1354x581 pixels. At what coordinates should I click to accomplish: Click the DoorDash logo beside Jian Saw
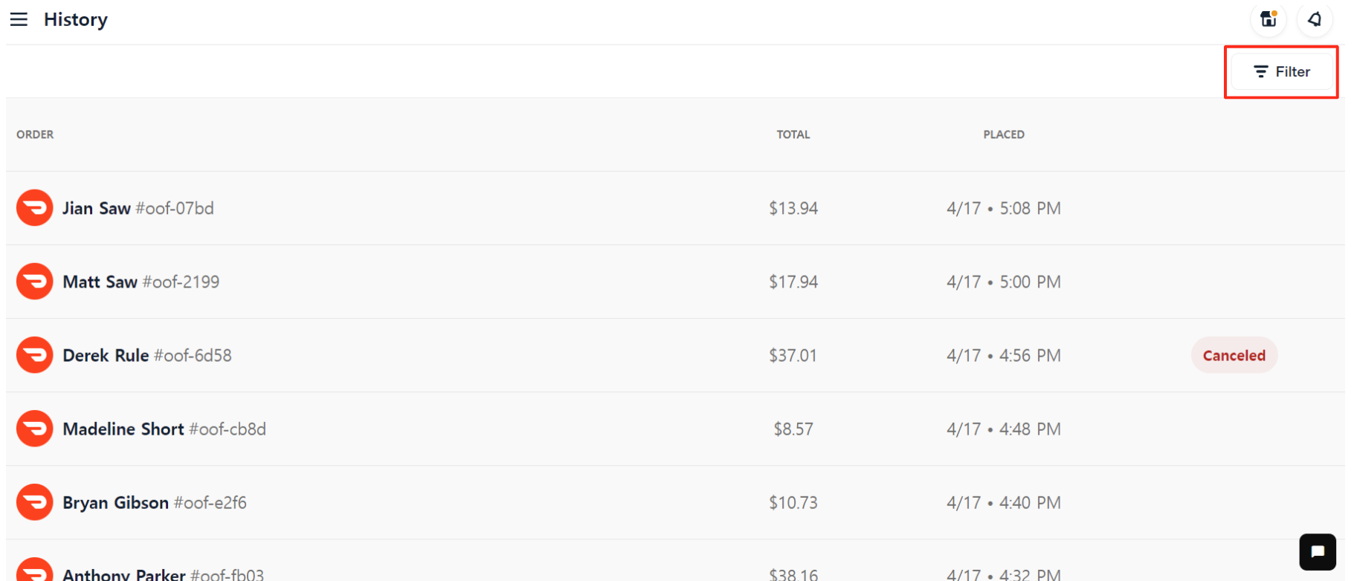click(35, 208)
